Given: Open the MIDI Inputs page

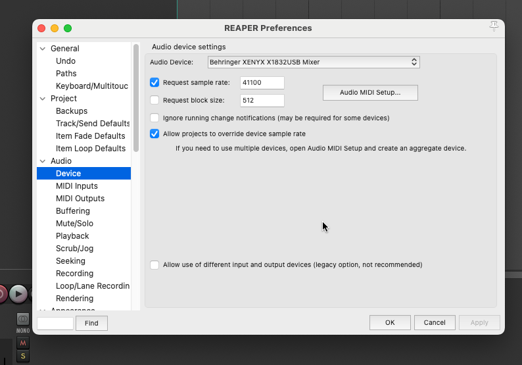Looking at the screenshot, I should (x=77, y=186).
